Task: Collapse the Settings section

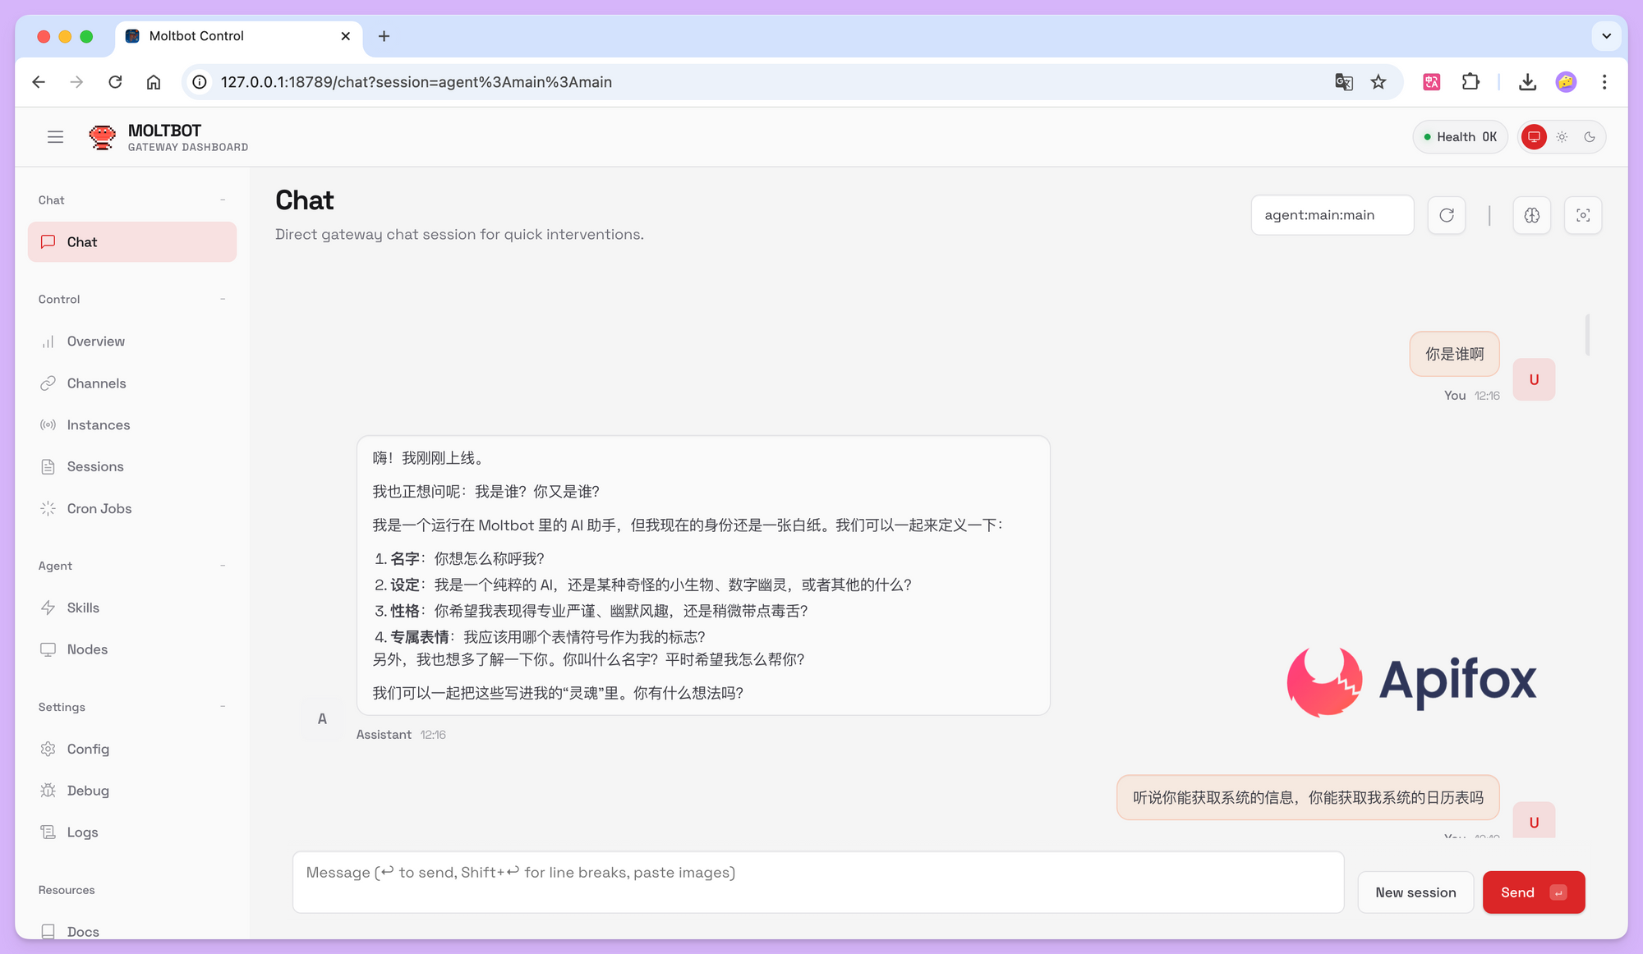Action: point(223,706)
